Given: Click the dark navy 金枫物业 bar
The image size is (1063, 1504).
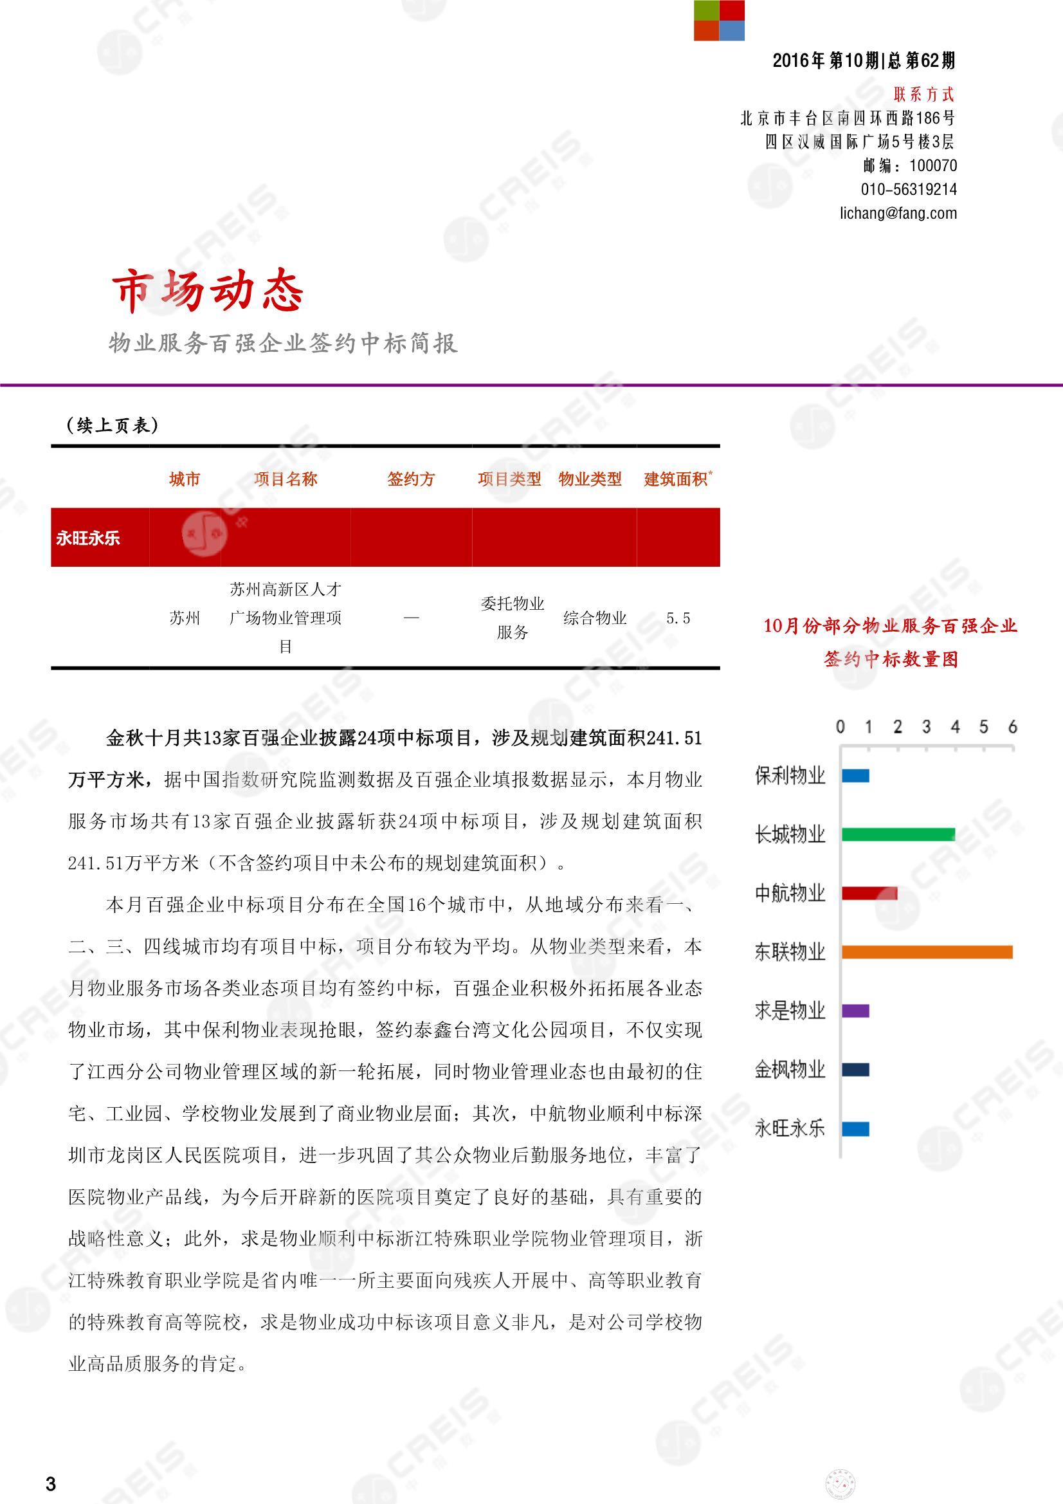Looking at the screenshot, I should [x=855, y=1070].
